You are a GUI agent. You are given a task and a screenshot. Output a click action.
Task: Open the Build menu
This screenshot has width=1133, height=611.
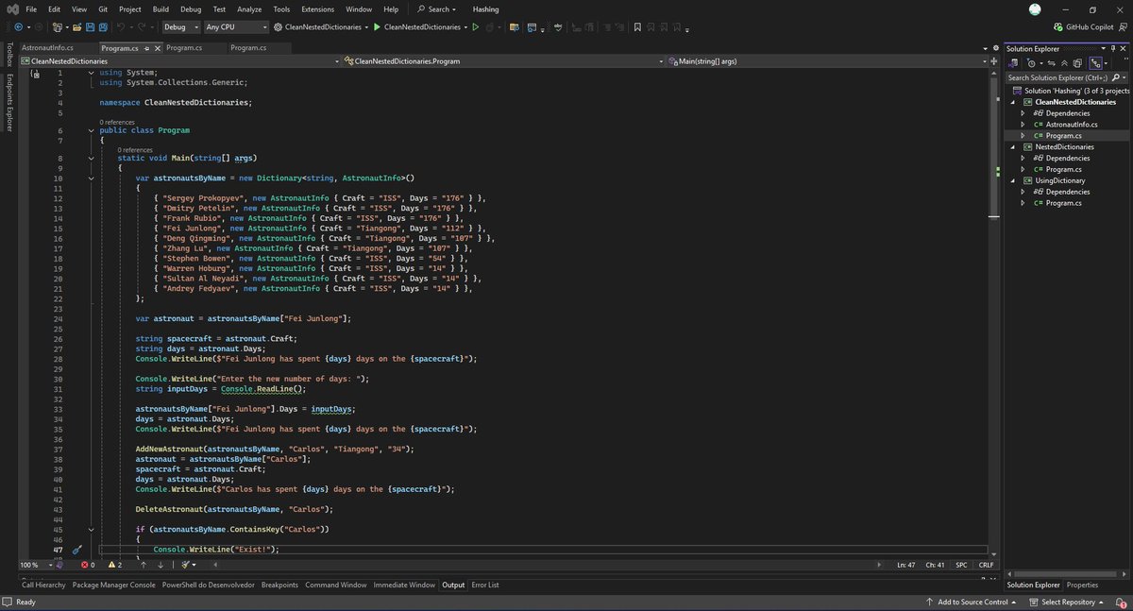160,8
